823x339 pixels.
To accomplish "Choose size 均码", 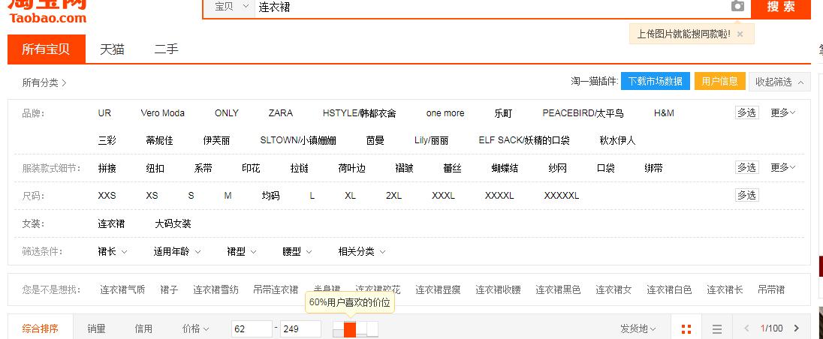I will 271,196.
